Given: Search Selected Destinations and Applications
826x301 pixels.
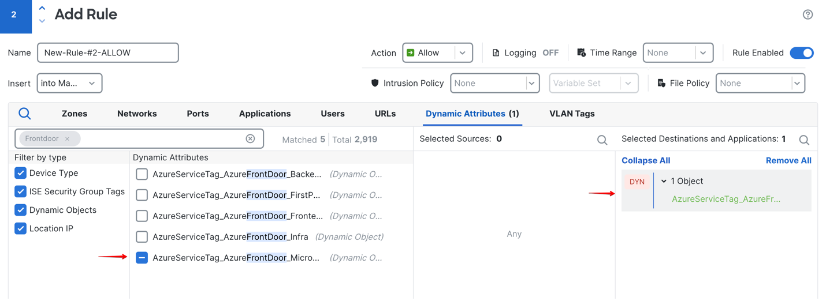Looking at the screenshot, I should coord(803,140).
